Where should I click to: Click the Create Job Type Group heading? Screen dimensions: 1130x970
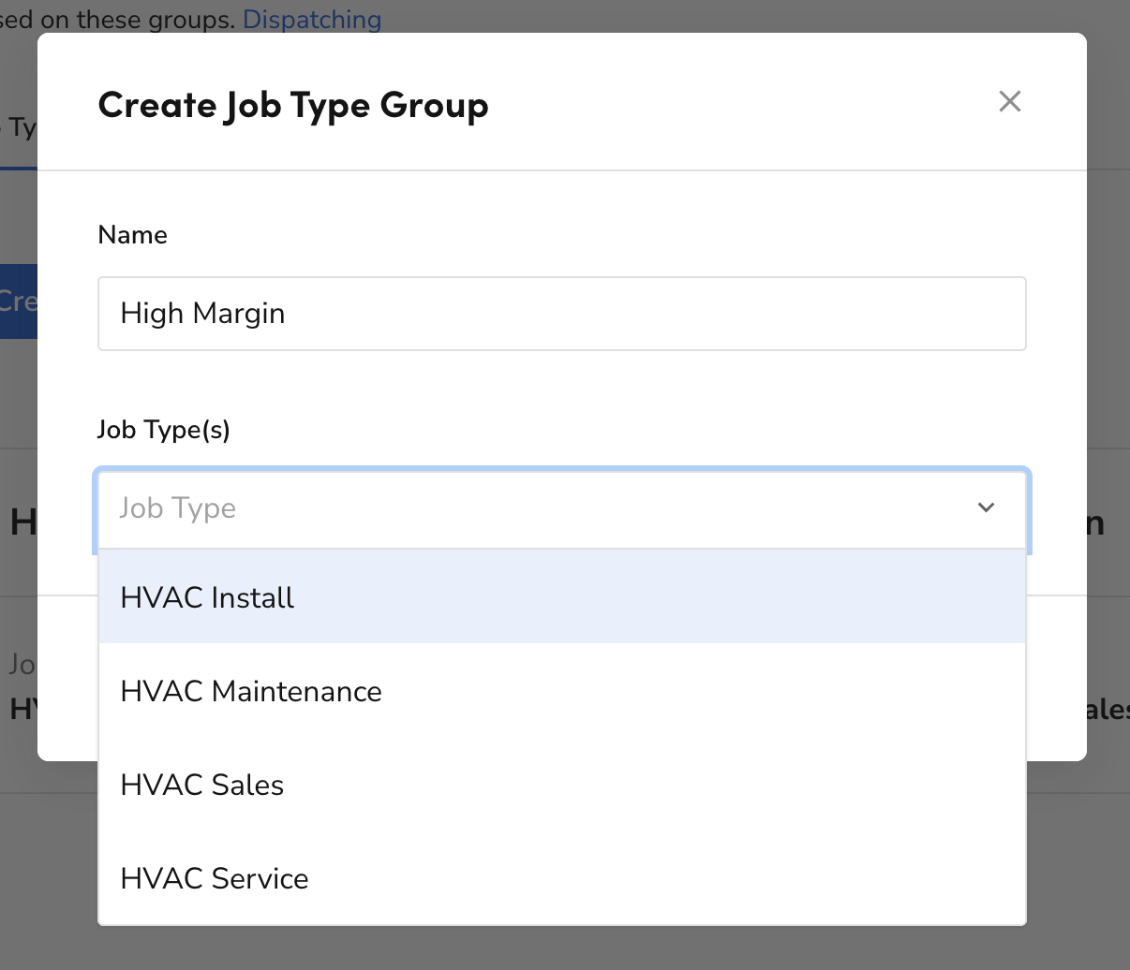[x=293, y=105]
